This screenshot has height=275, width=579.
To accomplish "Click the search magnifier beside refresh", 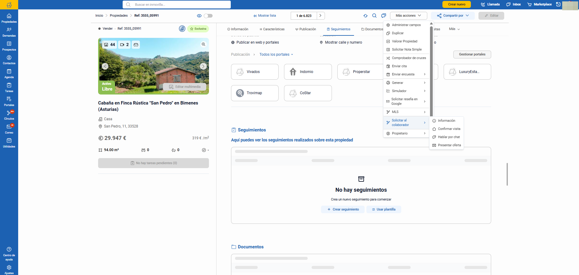I will (x=374, y=16).
